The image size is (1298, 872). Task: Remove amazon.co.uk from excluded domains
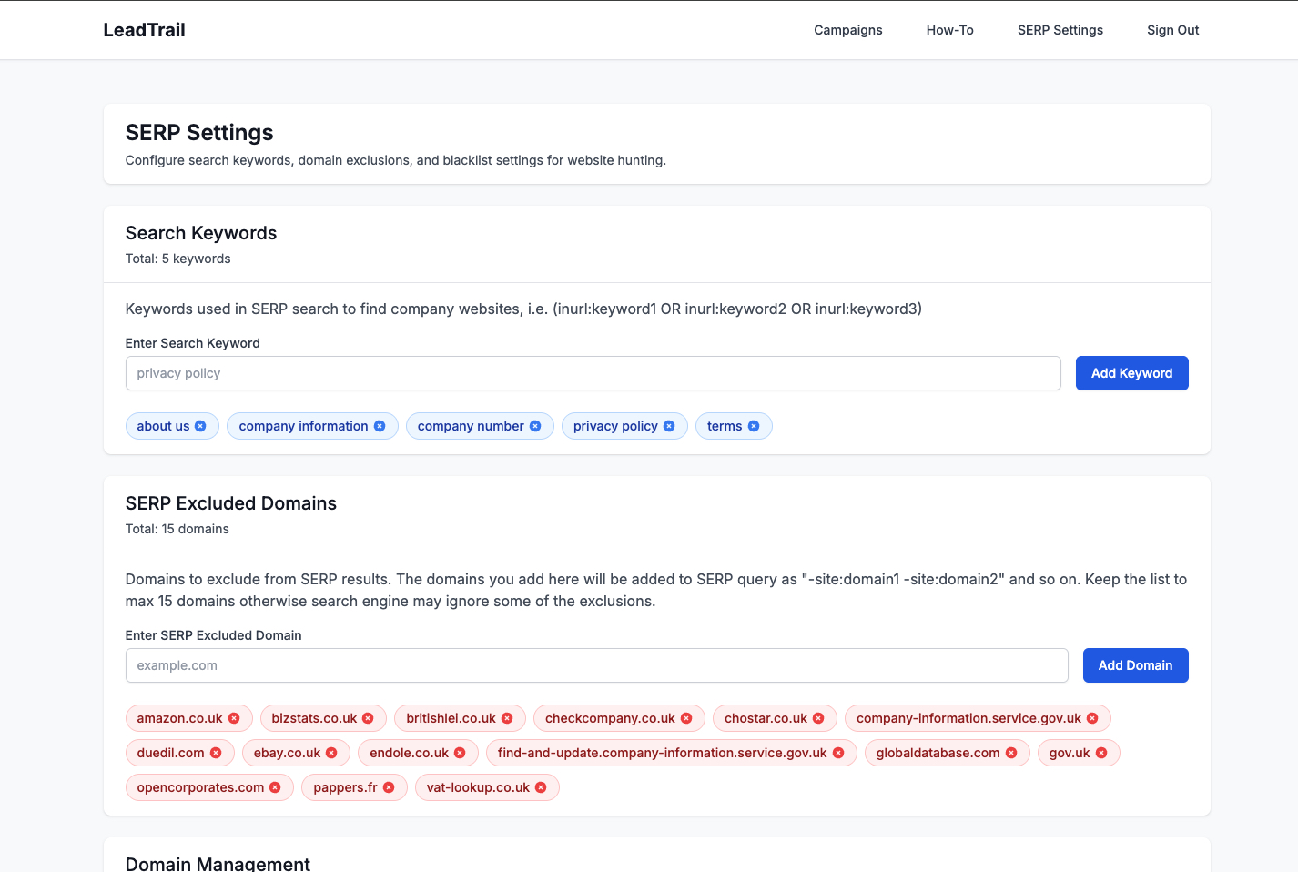(x=236, y=718)
